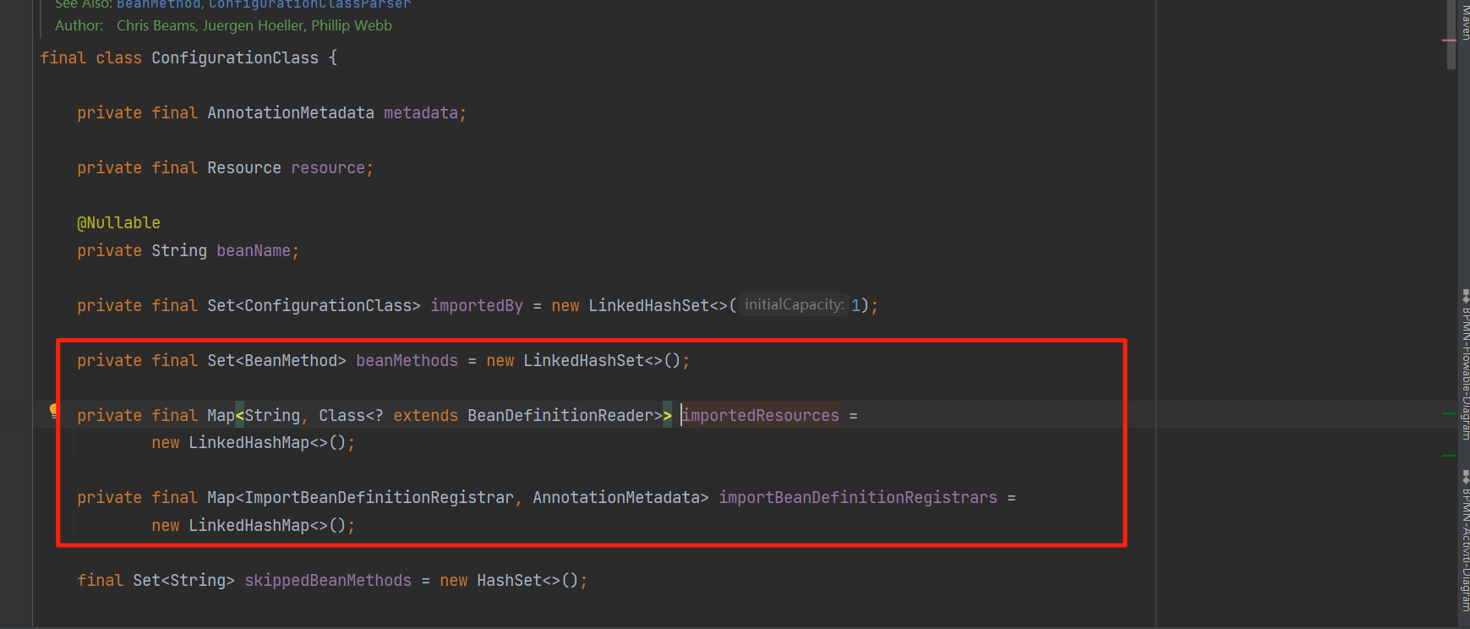The width and height of the screenshot is (1470, 629).
Task: Click the yellow lightbulb quick-fix icon
Action: point(54,412)
